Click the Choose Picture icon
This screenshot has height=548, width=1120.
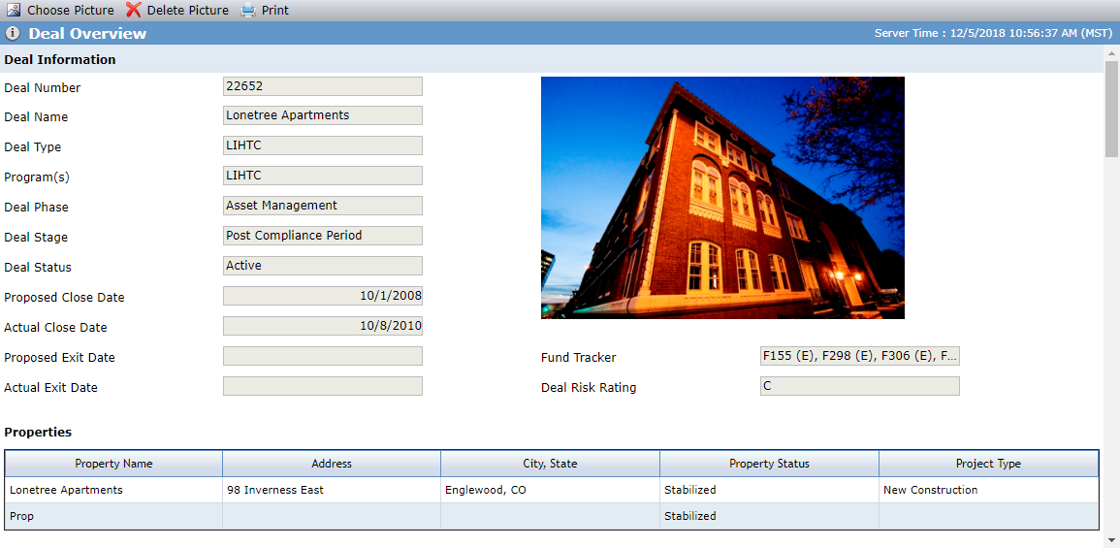[x=14, y=10]
